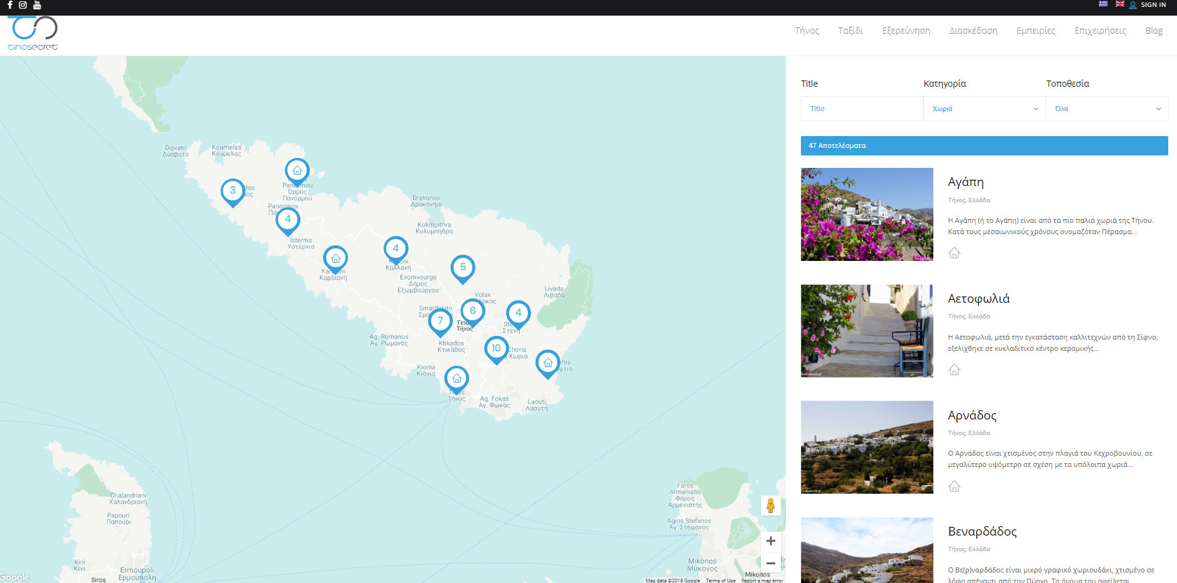Click the SIGN IN link
Screen dimensions: 1177x583
[1153, 5]
